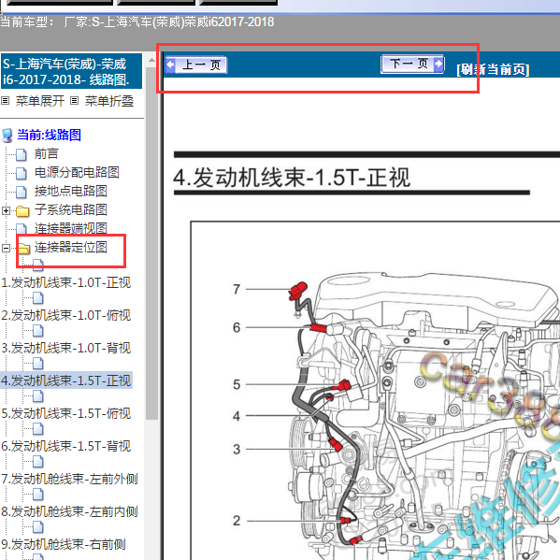The image size is (560, 560).
Task: Click the 4.发动机线束-1.5T-正视 page heading
Action: [292, 178]
